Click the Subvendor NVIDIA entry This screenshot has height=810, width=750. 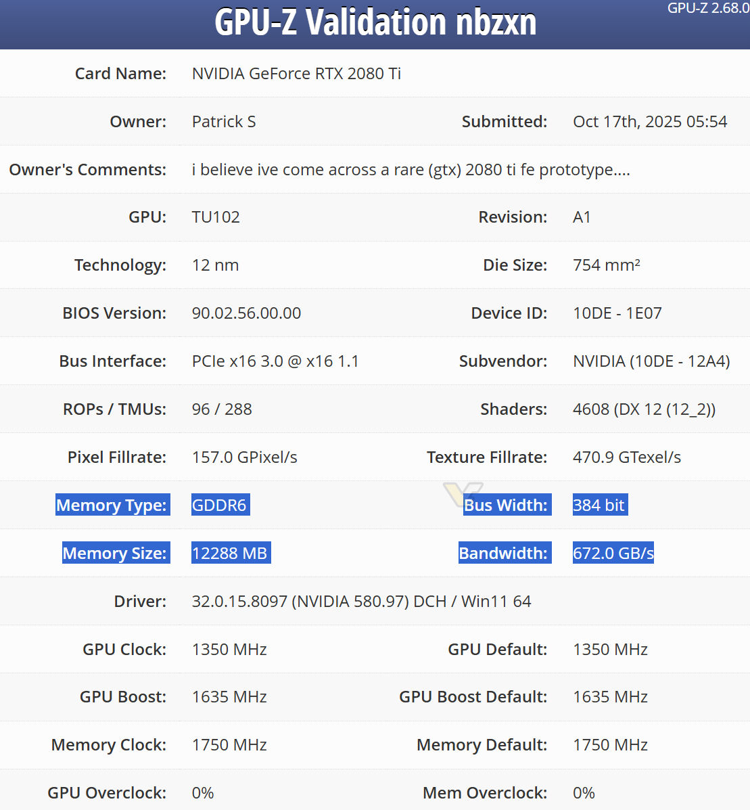(651, 361)
